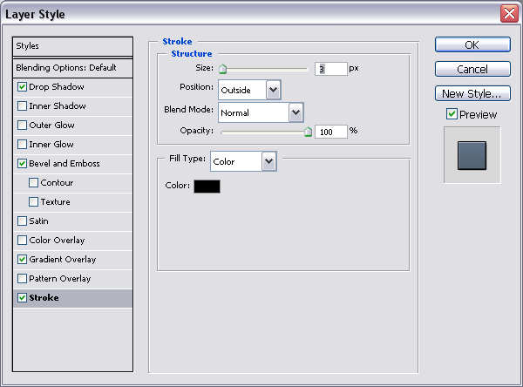This screenshot has height=387, width=523.
Task: Close the Layer Style dialog
Action: coord(508,14)
